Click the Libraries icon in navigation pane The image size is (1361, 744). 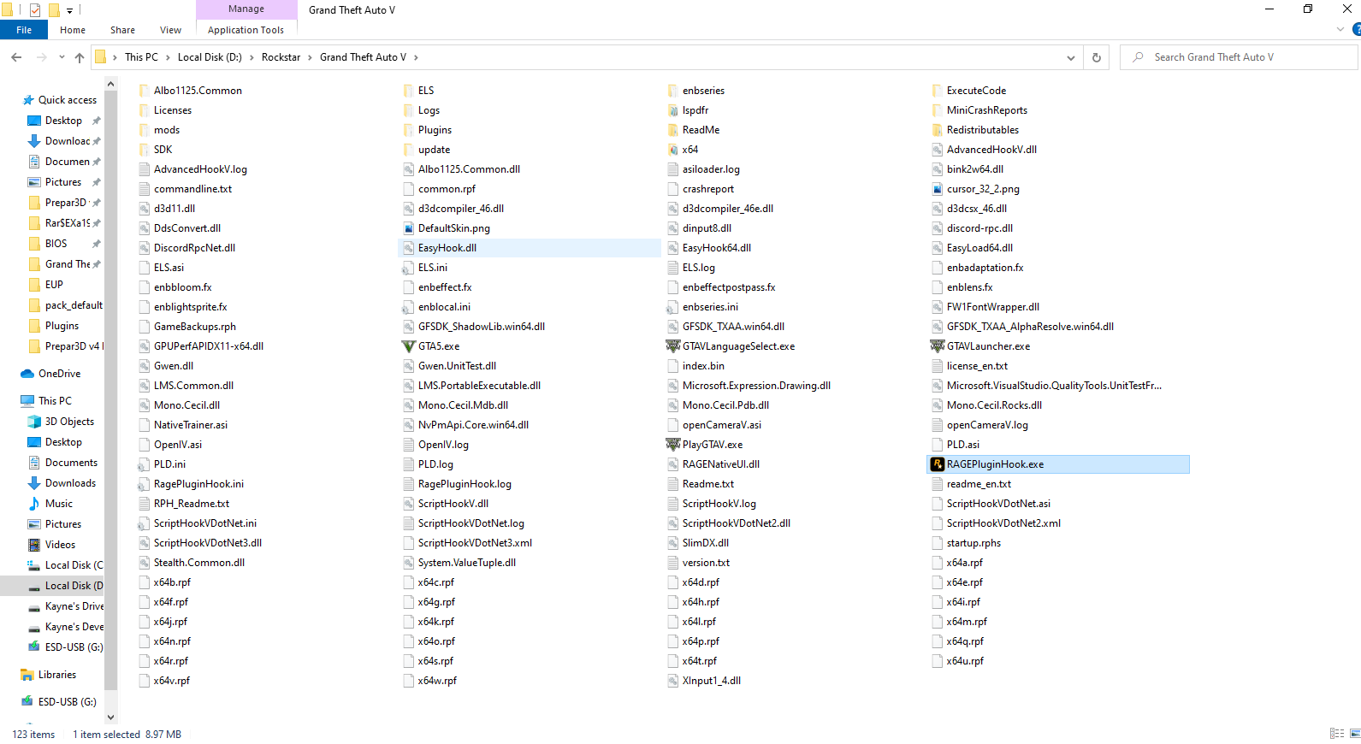[27, 675]
